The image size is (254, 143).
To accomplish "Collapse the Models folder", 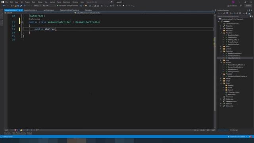I will (221, 63).
